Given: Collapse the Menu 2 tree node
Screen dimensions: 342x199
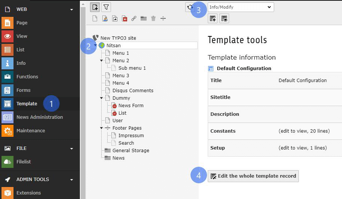Looking at the screenshot, I should (x=101, y=61).
